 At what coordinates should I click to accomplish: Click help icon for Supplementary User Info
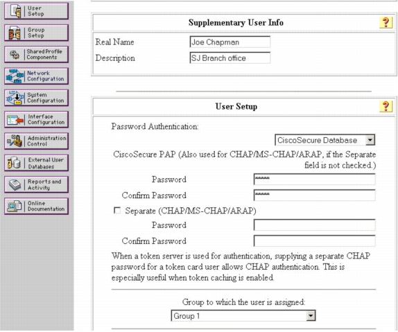(386, 23)
